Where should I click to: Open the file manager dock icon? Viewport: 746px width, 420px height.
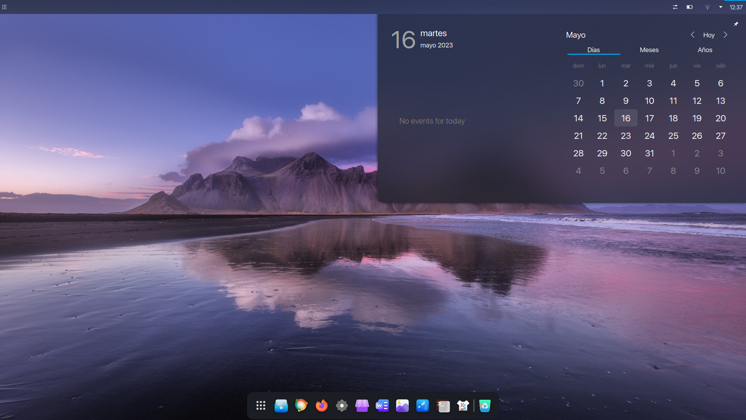pos(281,406)
